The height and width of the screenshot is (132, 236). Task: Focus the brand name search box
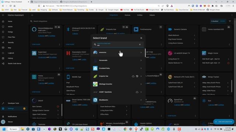tap(118, 44)
